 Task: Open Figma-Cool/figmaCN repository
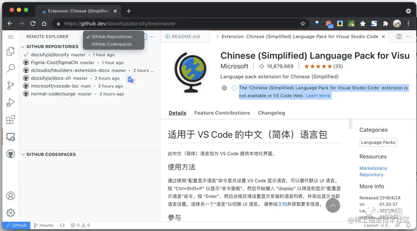pos(89,63)
